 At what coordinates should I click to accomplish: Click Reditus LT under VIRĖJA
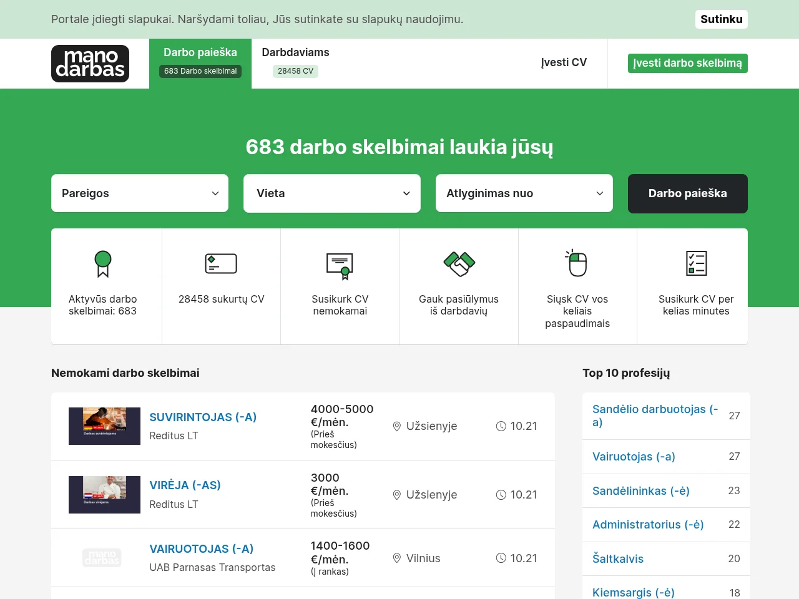click(x=174, y=504)
